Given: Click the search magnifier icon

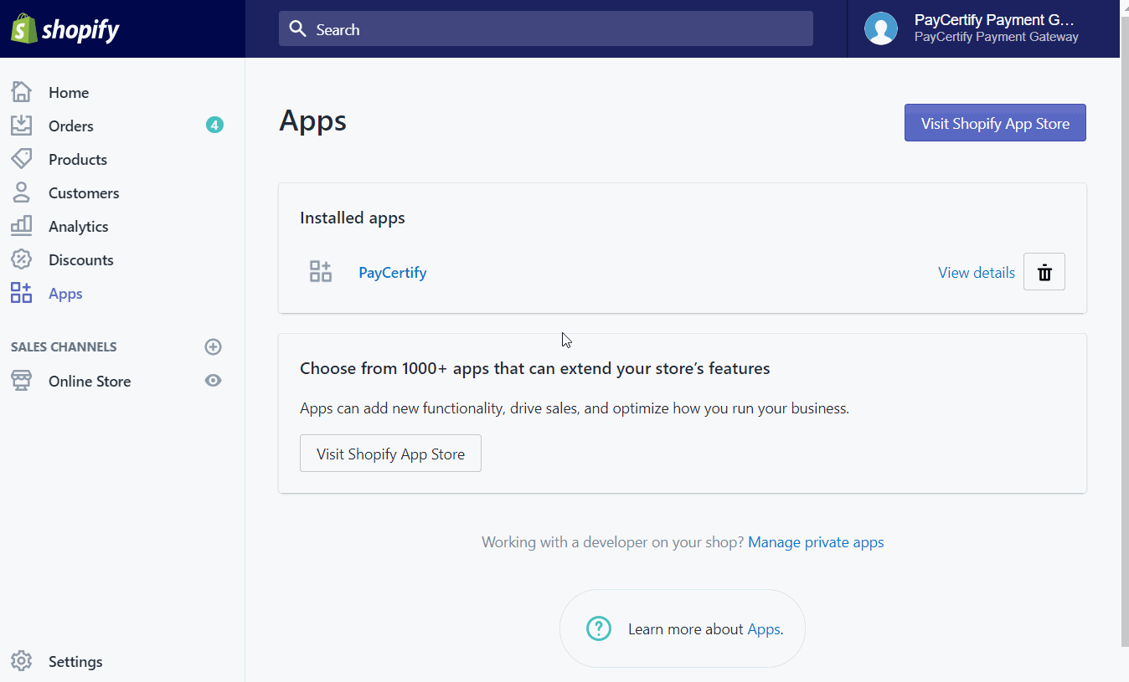Looking at the screenshot, I should (297, 29).
